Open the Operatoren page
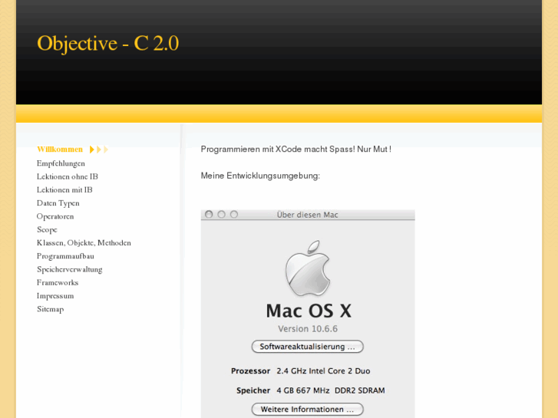 pyautogui.click(x=55, y=216)
